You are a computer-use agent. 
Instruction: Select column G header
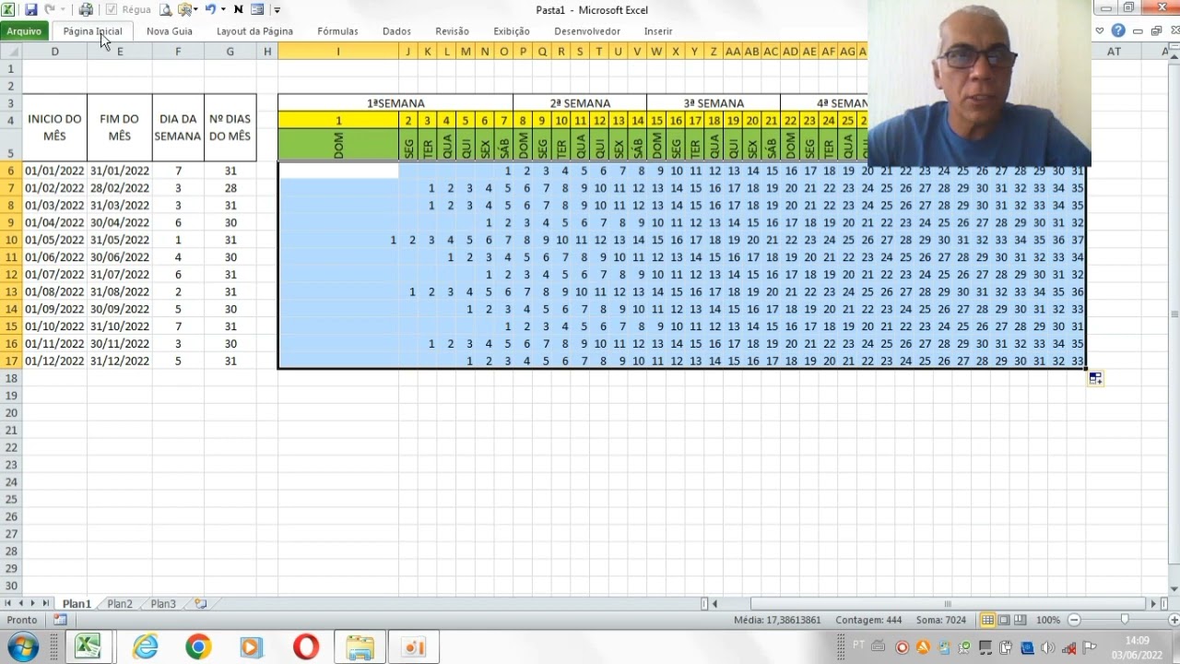coord(230,52)
